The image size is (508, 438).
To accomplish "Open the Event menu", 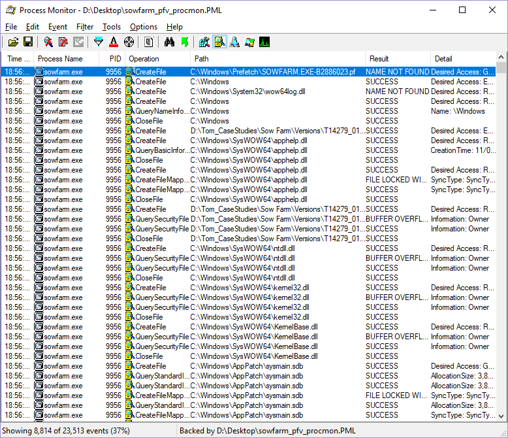I will (57, 27).
